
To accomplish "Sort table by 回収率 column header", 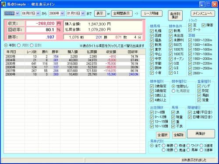I will 129,52.
